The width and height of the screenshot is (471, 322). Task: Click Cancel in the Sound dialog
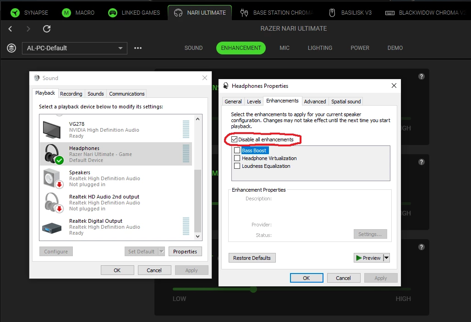(154, 270)
